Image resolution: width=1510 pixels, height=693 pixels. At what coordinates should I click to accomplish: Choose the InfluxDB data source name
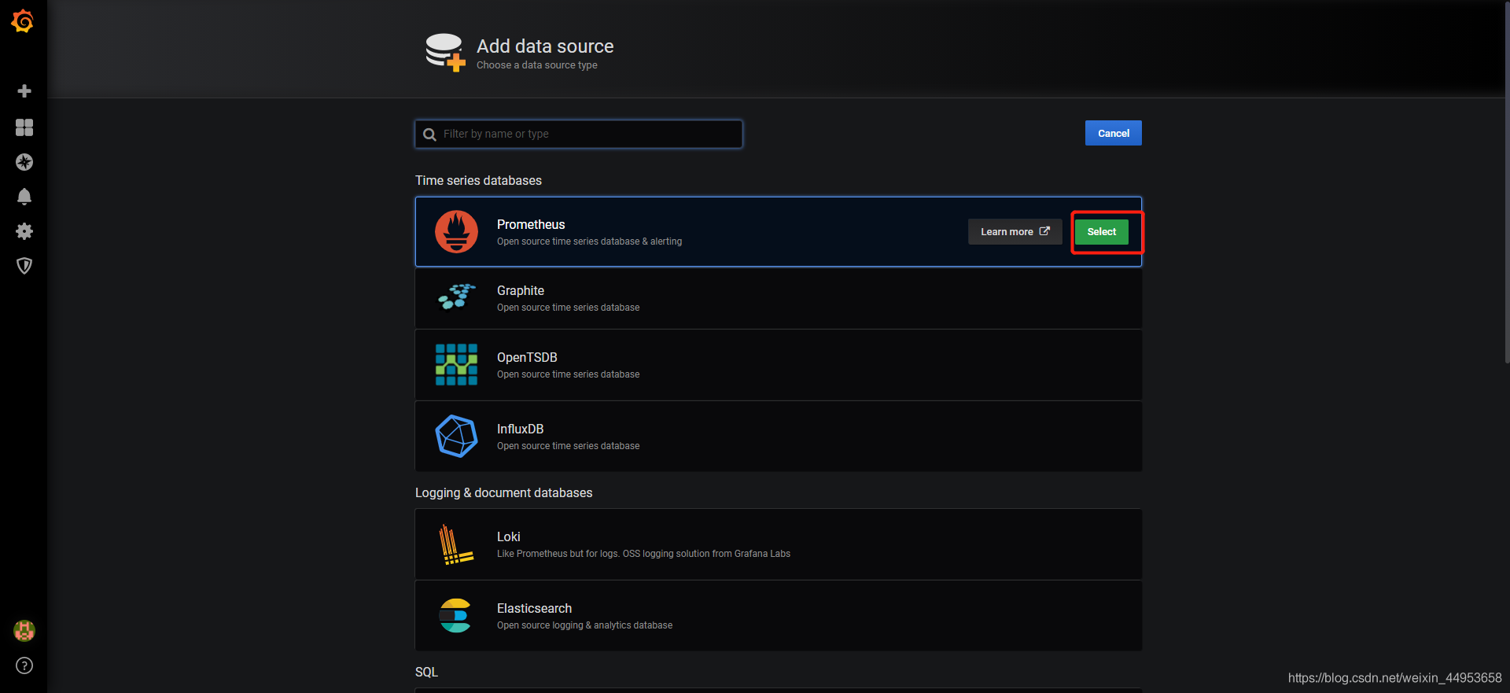521,429
